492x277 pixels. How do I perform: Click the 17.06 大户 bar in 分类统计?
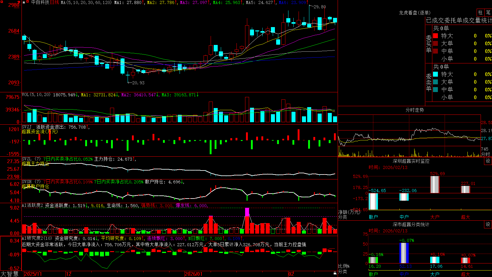435,260
